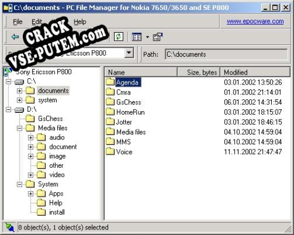Select the Voice item name
294x235 pixels.
coord(124,152)
